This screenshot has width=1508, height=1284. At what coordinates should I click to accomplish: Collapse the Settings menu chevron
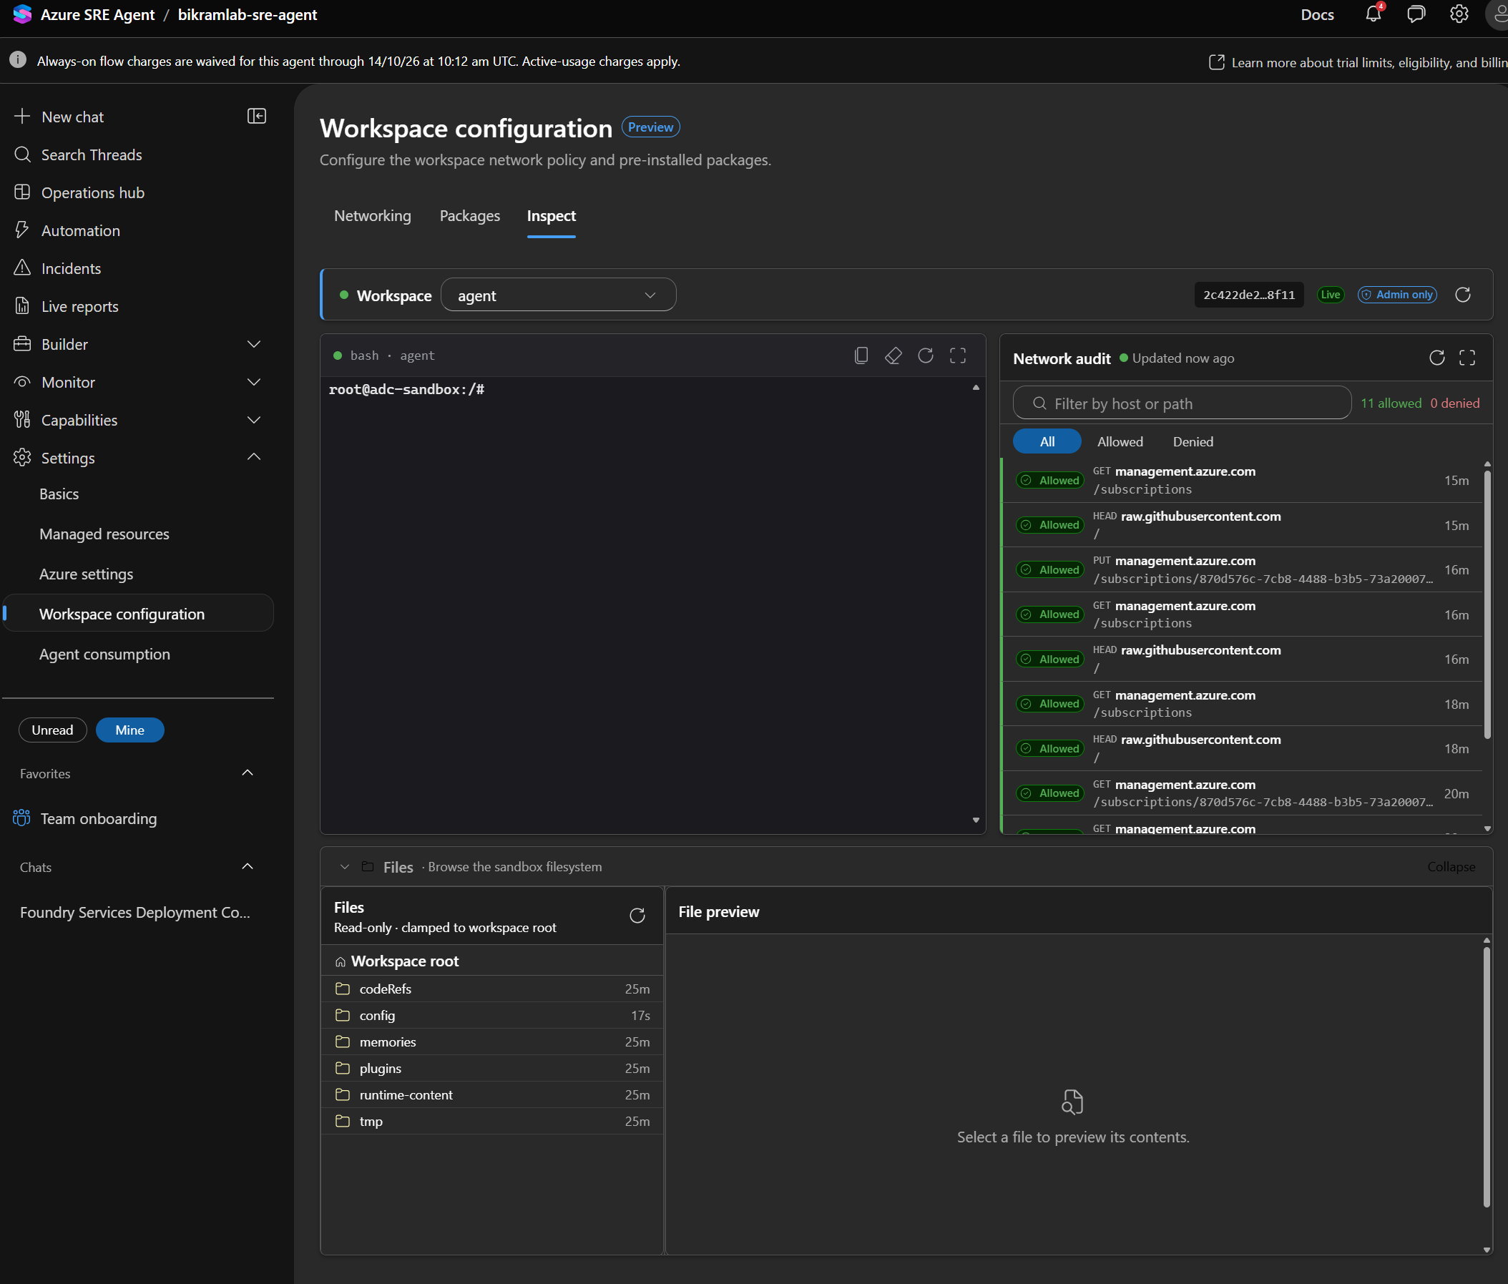[254, 457]
